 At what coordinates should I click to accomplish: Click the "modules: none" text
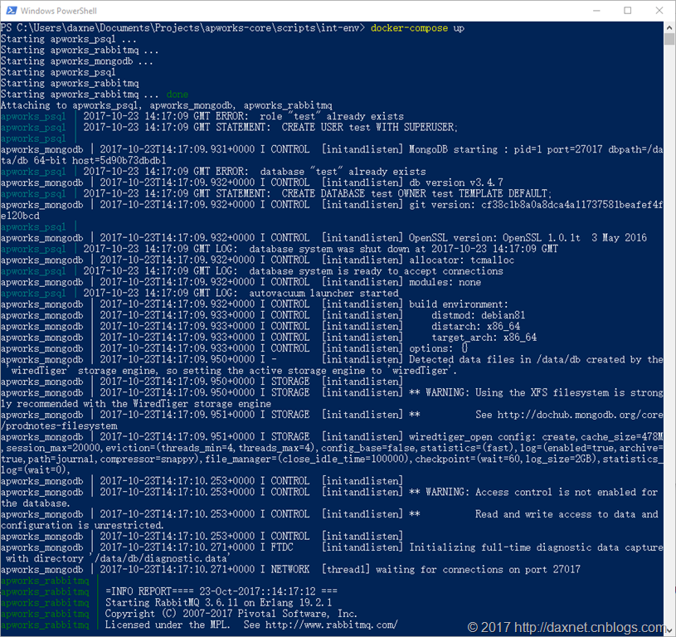tap(445, 282)
